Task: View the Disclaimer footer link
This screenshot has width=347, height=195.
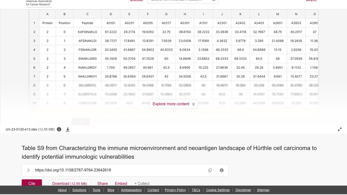Action: coord(243,190)
